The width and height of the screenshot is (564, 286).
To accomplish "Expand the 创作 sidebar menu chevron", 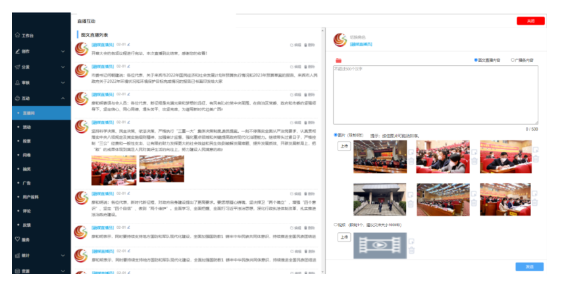I will point(63,51).
